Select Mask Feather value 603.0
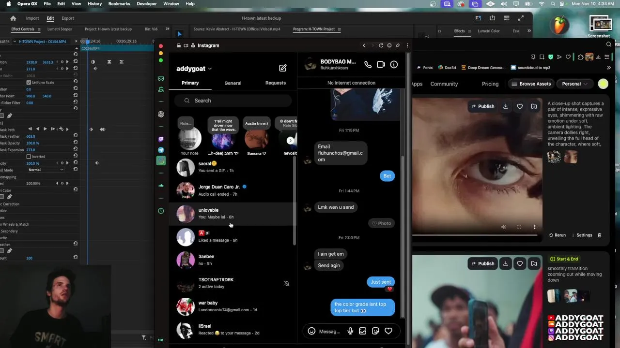 click(x=31, y=136)
